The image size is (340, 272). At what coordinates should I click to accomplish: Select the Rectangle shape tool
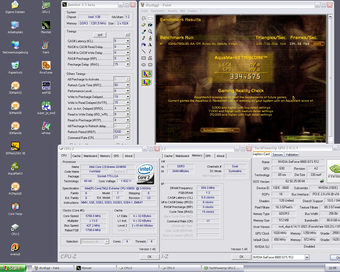144,58
